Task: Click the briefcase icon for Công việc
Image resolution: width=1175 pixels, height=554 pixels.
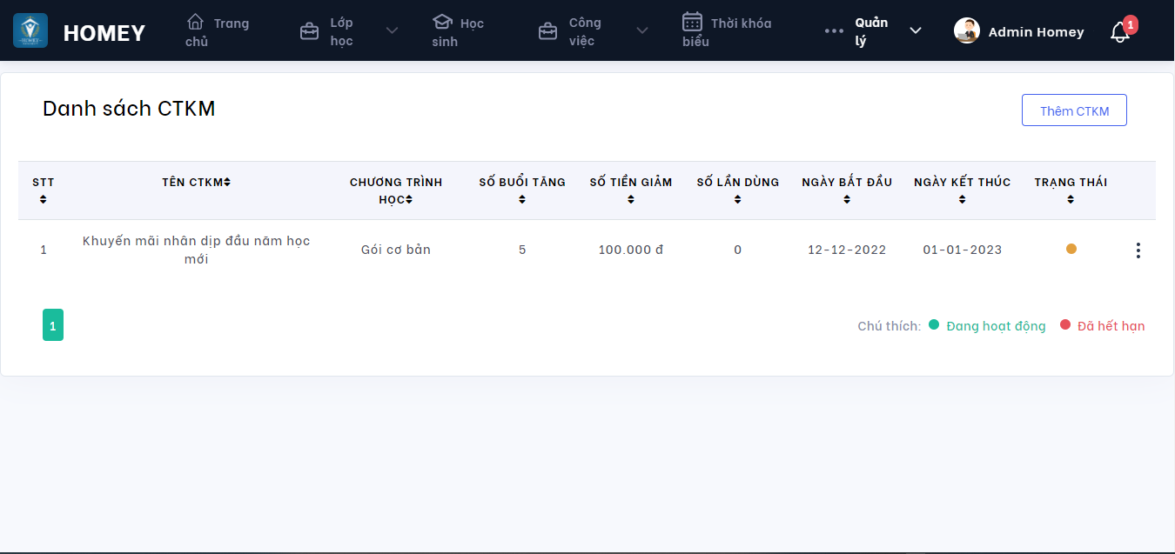Action: pyautogui.click(x=547, y=31)
